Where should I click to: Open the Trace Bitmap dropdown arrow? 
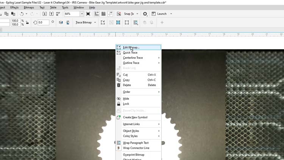[95, 22]
